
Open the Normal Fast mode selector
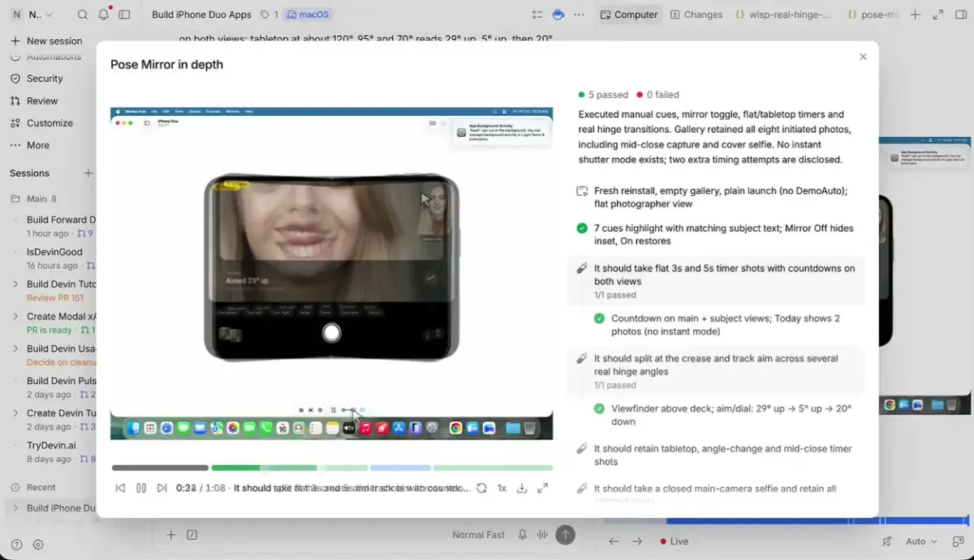click(478, 535)
